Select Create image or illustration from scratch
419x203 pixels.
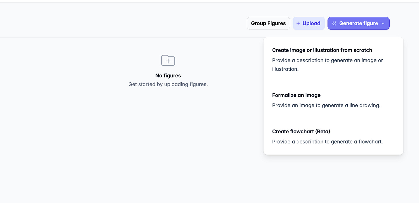click(333, 59)
